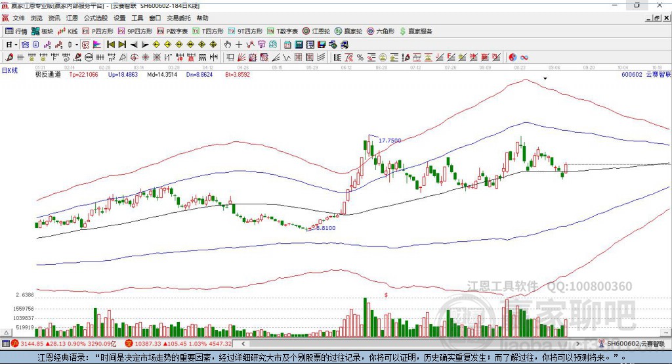Click the 8.8100 low price marker

click(x=325, y=228)
